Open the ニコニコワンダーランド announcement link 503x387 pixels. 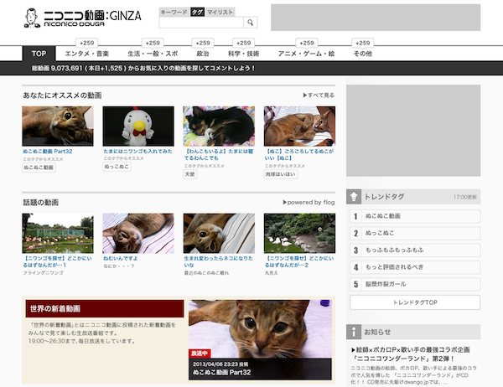(411, 354)
